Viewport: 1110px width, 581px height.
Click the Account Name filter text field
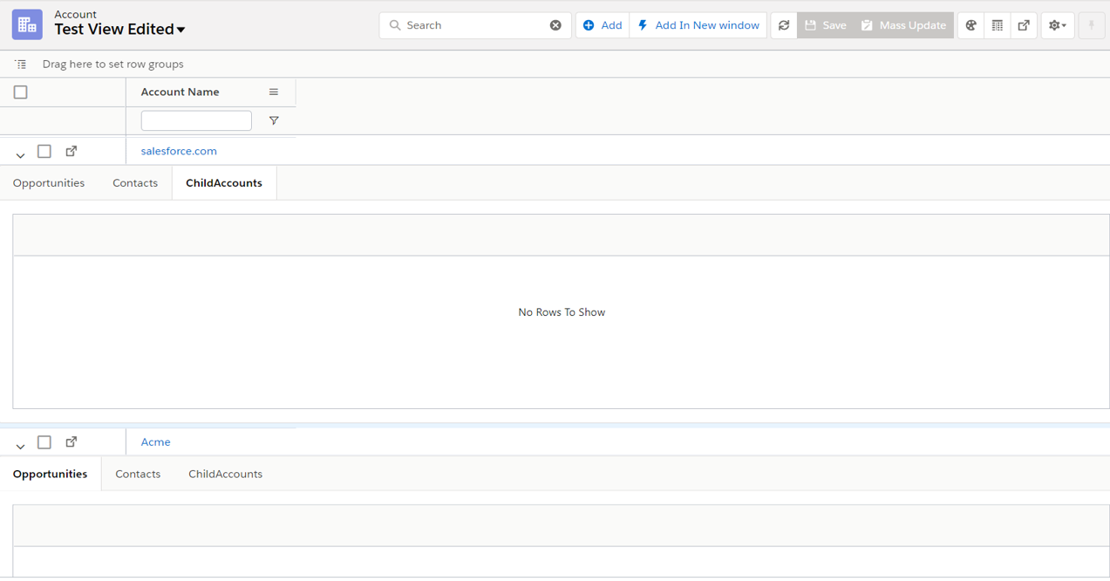point(196,120)
